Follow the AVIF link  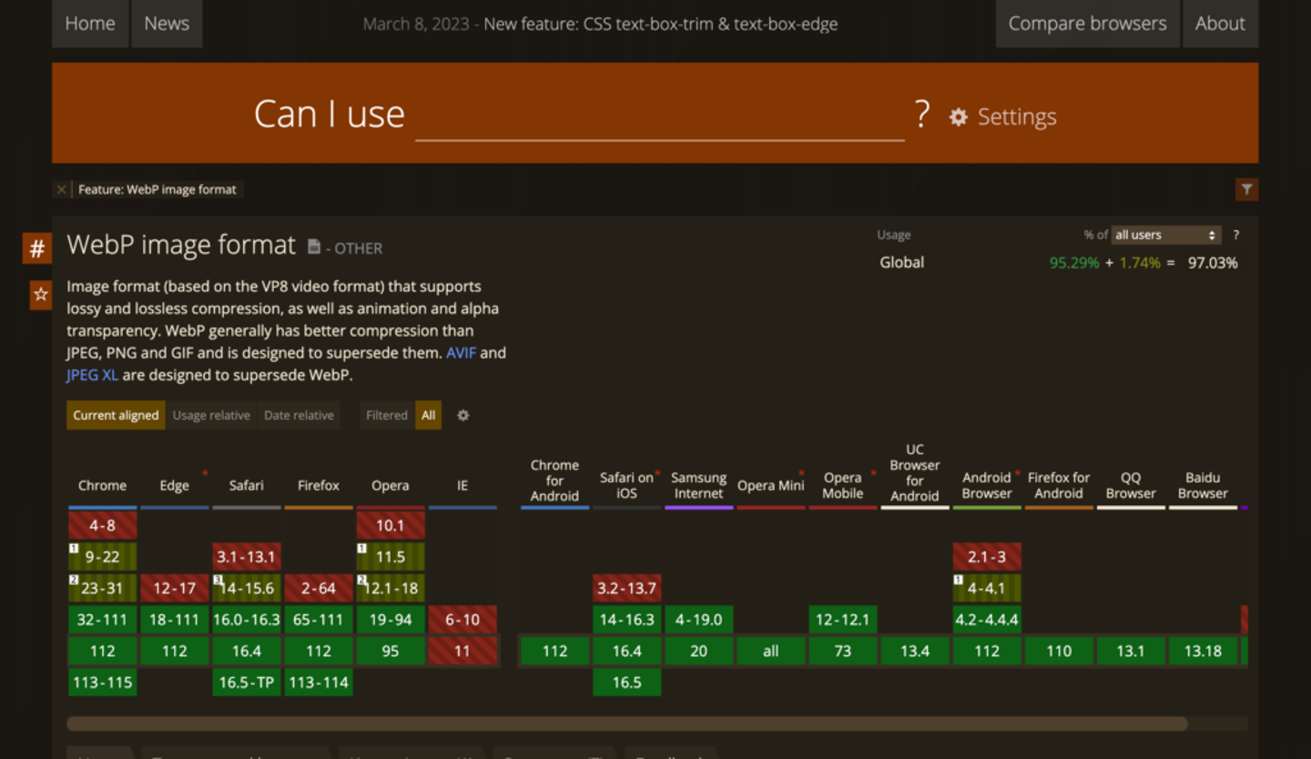[461, 352]
